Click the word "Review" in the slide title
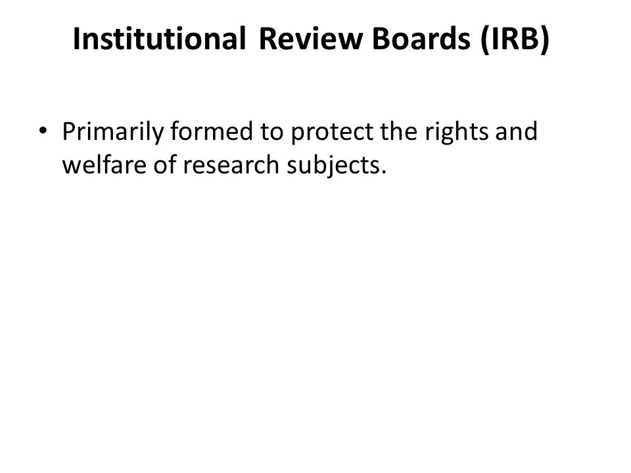Screen dimensions: 631x473 [310, 39]
